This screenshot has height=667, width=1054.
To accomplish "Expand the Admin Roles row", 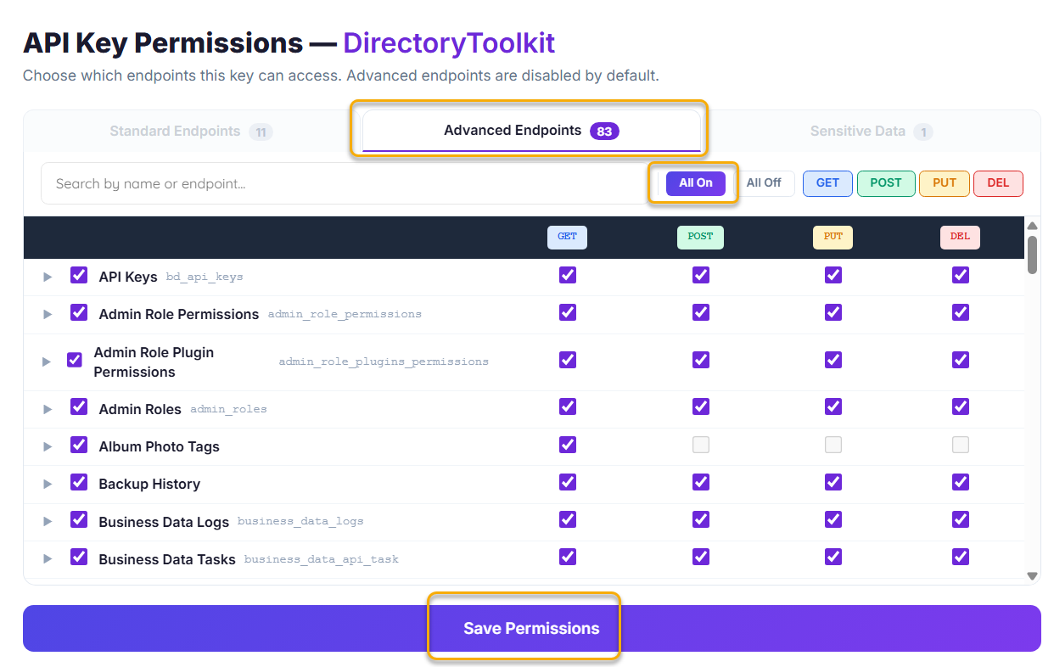I will (48, 409).
